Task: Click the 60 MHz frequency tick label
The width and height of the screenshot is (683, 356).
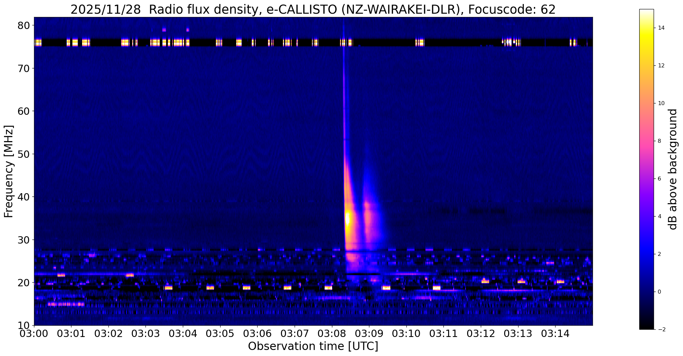Action: [x=24, y=111]
